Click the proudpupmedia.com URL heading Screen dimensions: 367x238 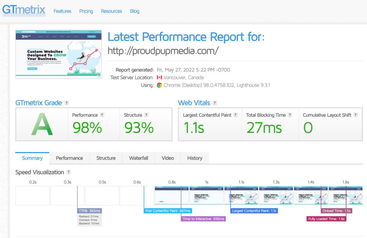pyautogui.click(x=163, y=51)
